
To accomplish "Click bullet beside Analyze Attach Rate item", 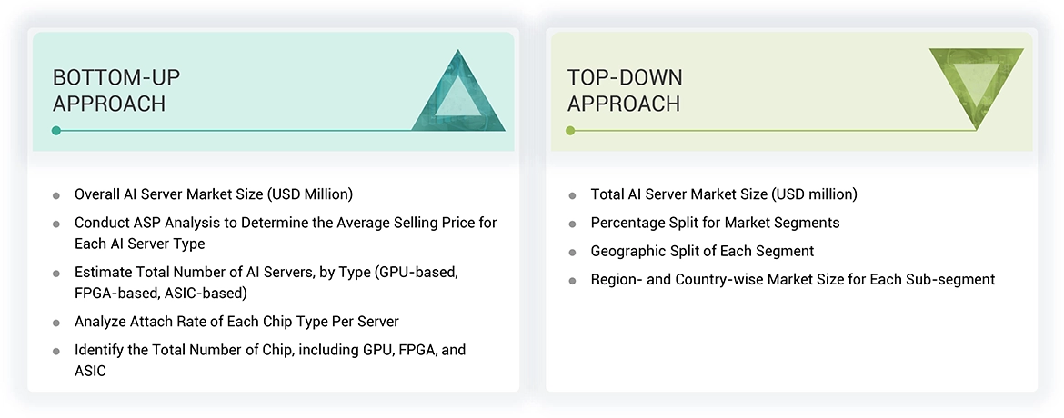I will click(x=56, y=323).
